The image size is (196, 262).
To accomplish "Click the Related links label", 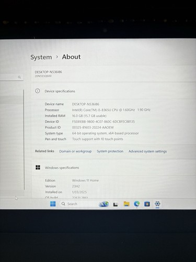I will (44, 151).
